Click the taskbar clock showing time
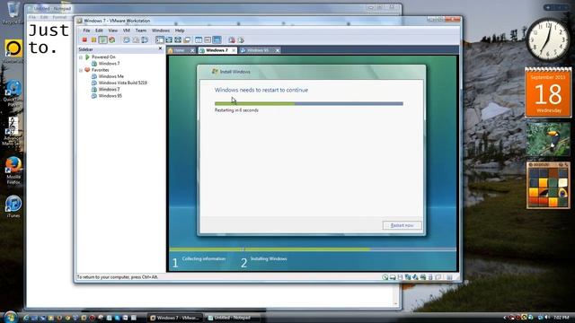This screenshot has width=575, height=323. click(561, 317)
